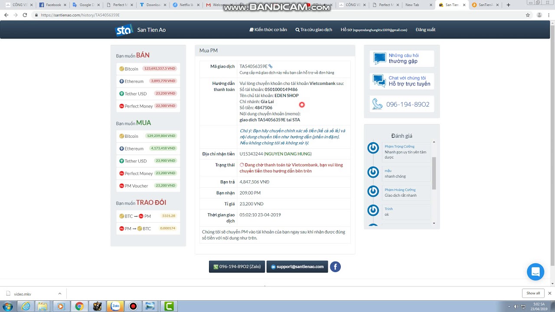
Task: Click the 096-194-8902 phone card
Action: click(402, 104)
